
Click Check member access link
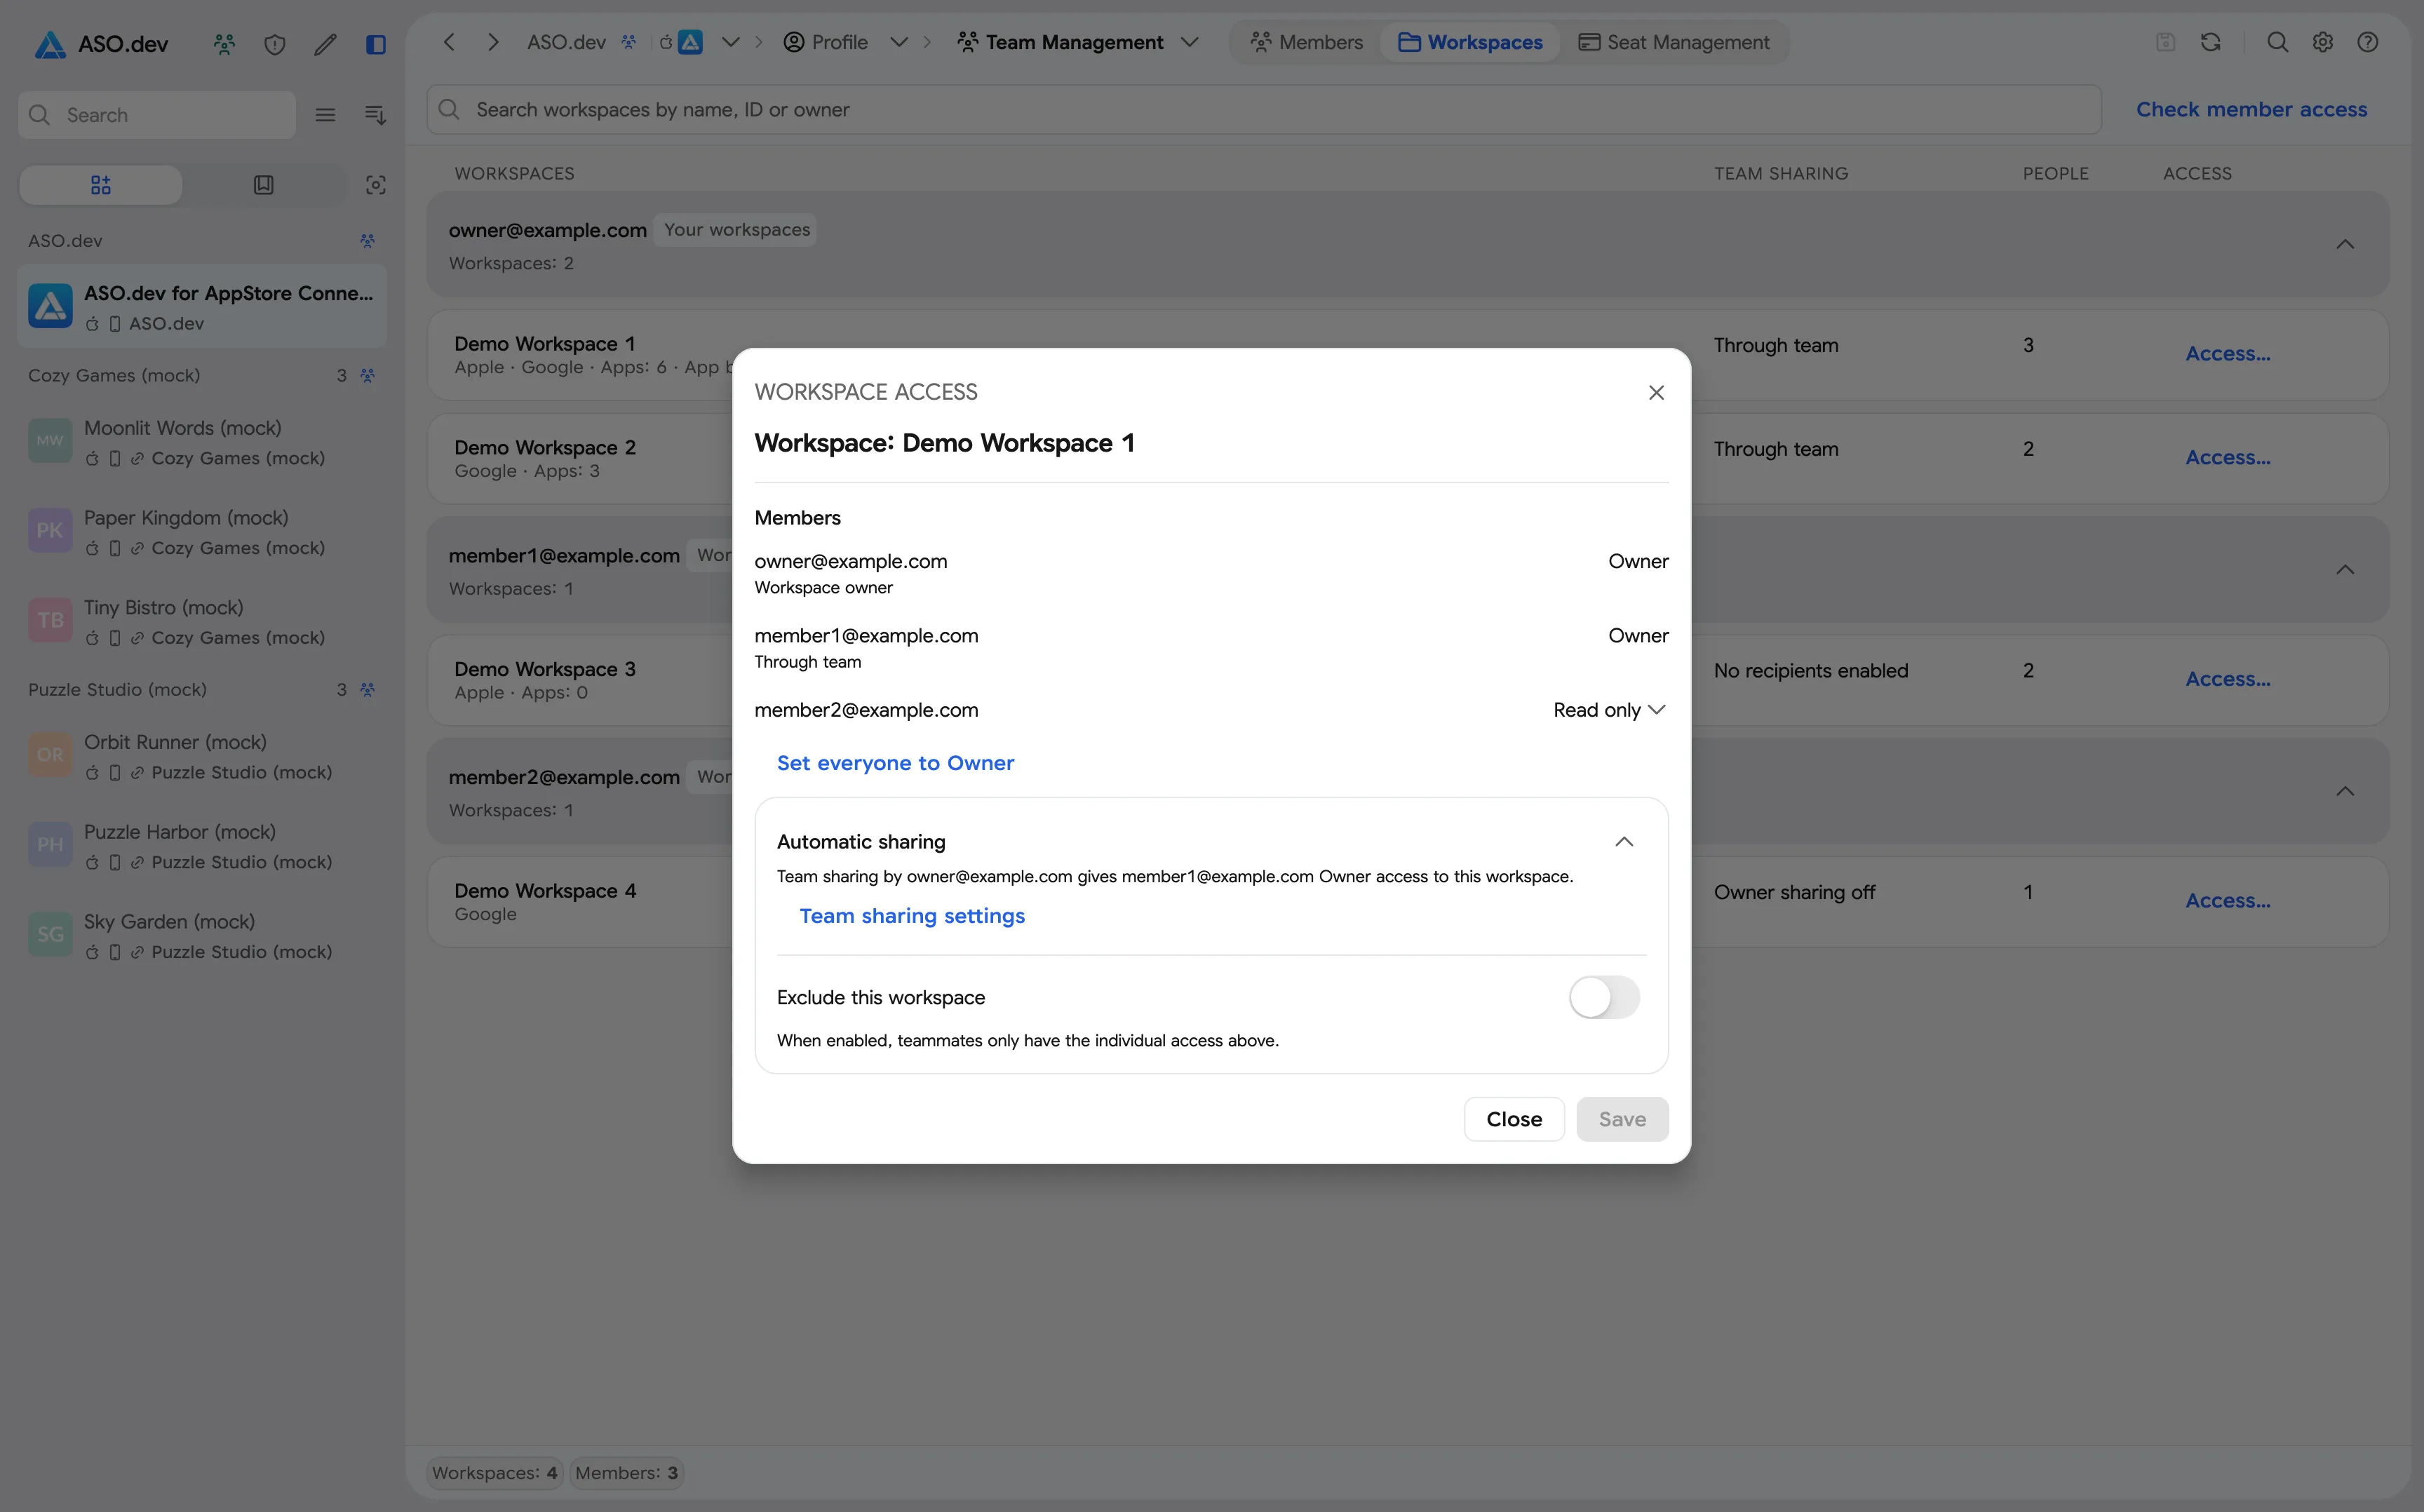pos(2251,109)
